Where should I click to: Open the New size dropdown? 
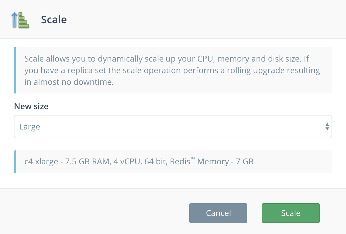point(173,127)
